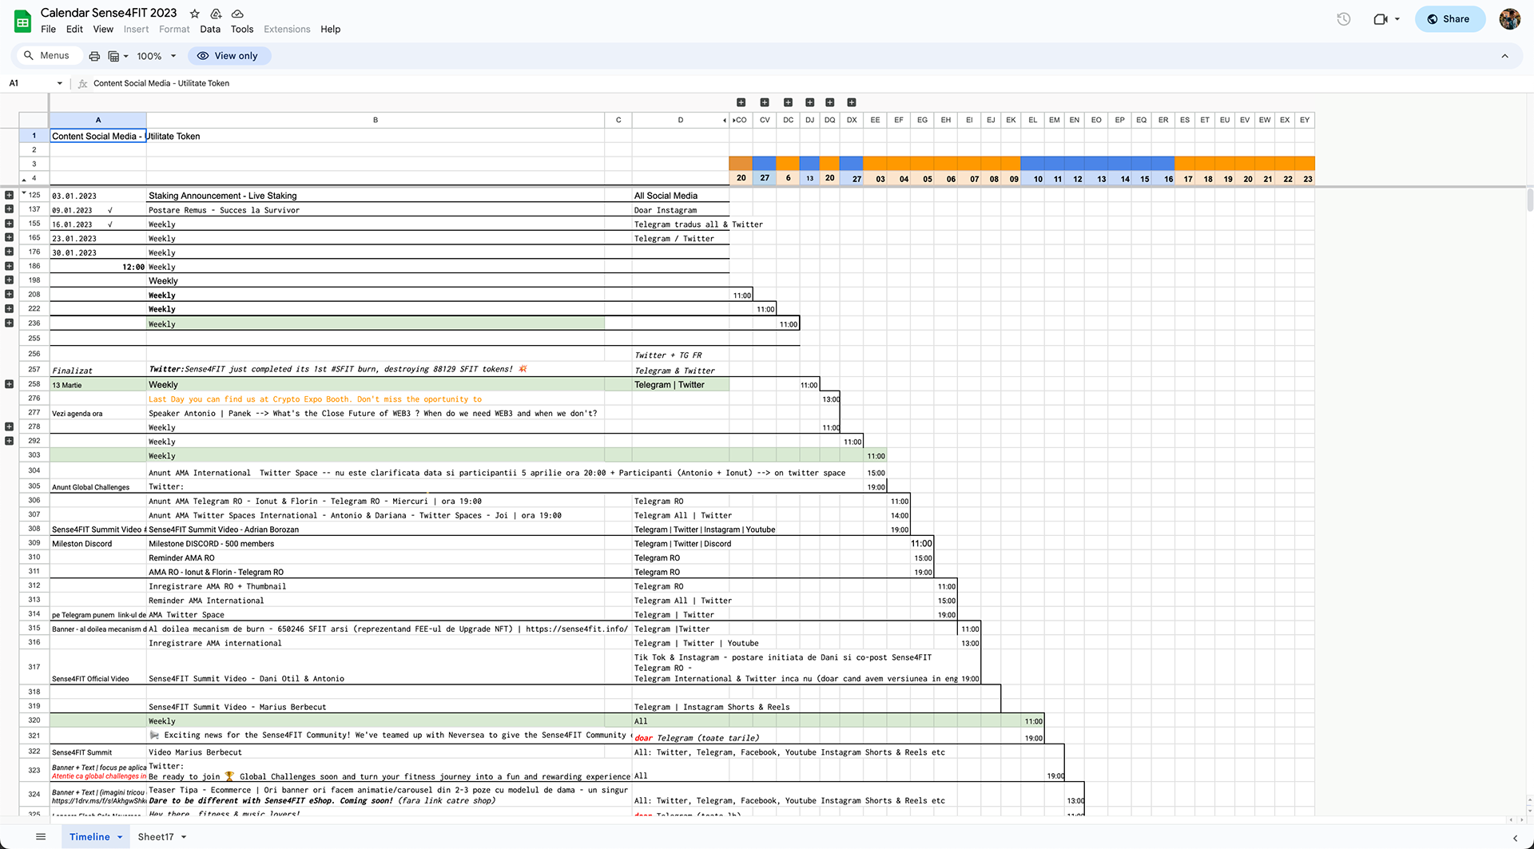Select the date cell 03.01.2023
The height and width of the screenshot is (849, 1534).
(98, 196)
